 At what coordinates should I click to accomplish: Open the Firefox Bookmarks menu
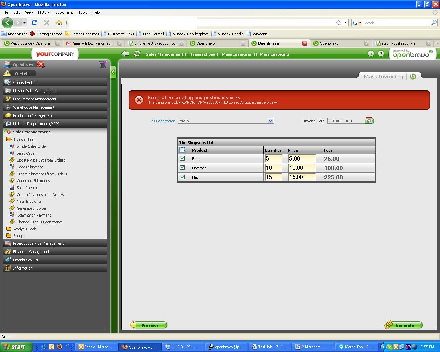pos(64,12)
